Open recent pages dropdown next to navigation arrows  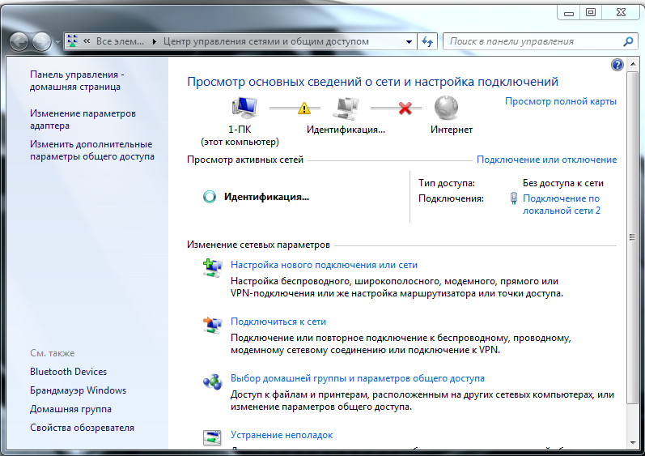pos(57,41)
